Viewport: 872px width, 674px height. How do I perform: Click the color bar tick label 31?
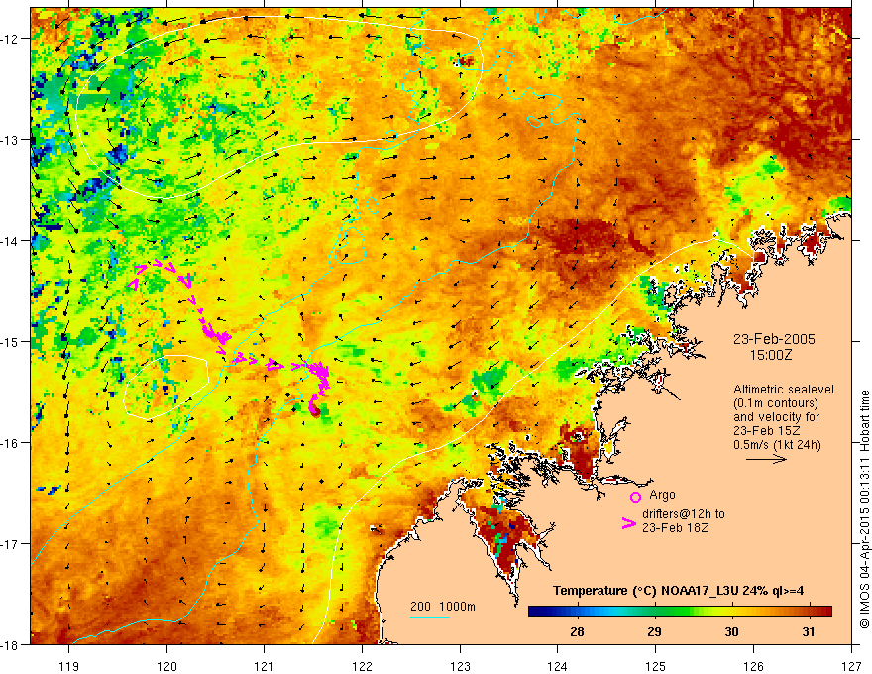point(808,631)
